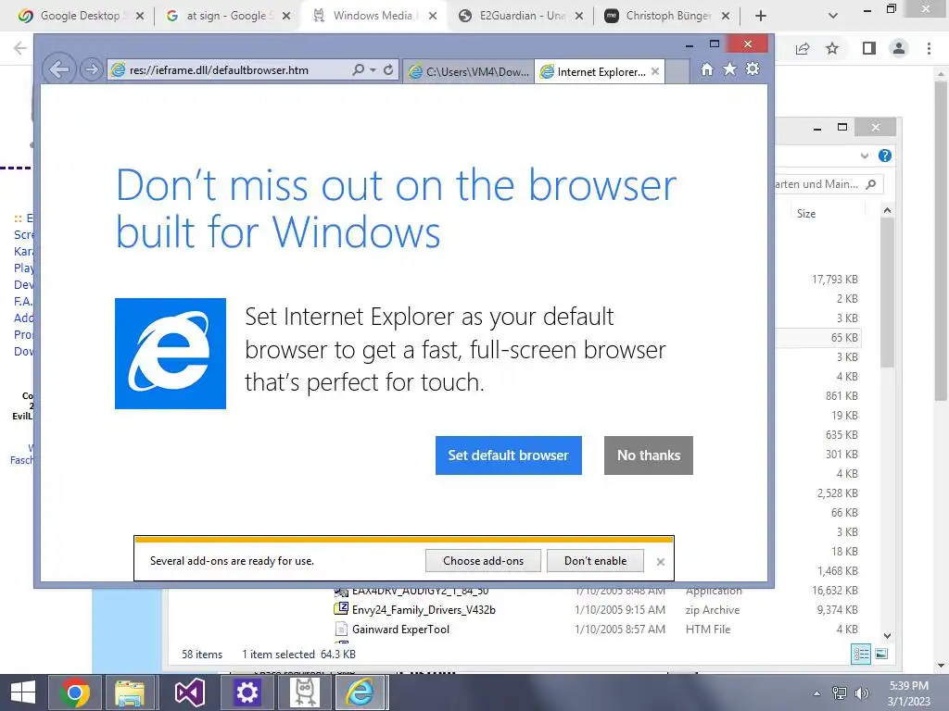This screenshot has height=711, width=949.
Task: Click the Choose add-ons button
Action: [x=483, y=560]
